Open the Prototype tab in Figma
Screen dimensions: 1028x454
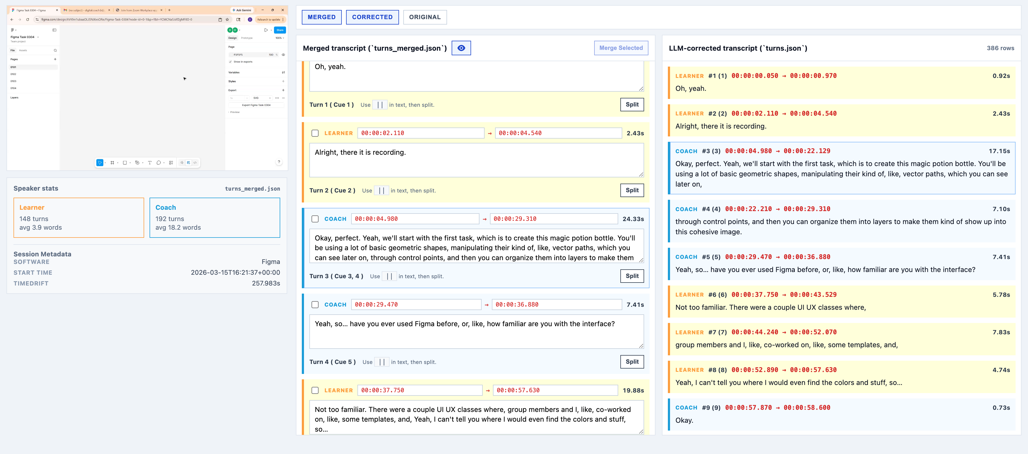[x=247, y=38]
